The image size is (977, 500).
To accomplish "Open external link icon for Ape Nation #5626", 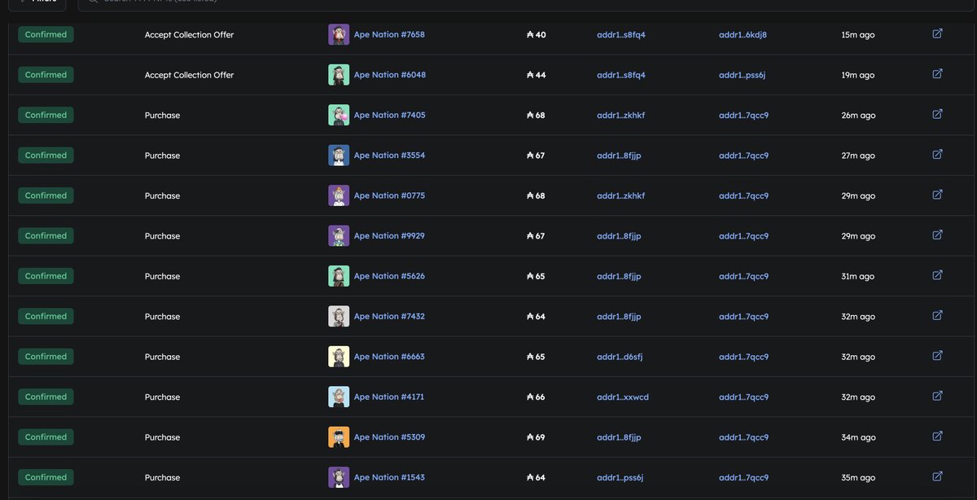I will pyautogui.click(x=937, y=275).
